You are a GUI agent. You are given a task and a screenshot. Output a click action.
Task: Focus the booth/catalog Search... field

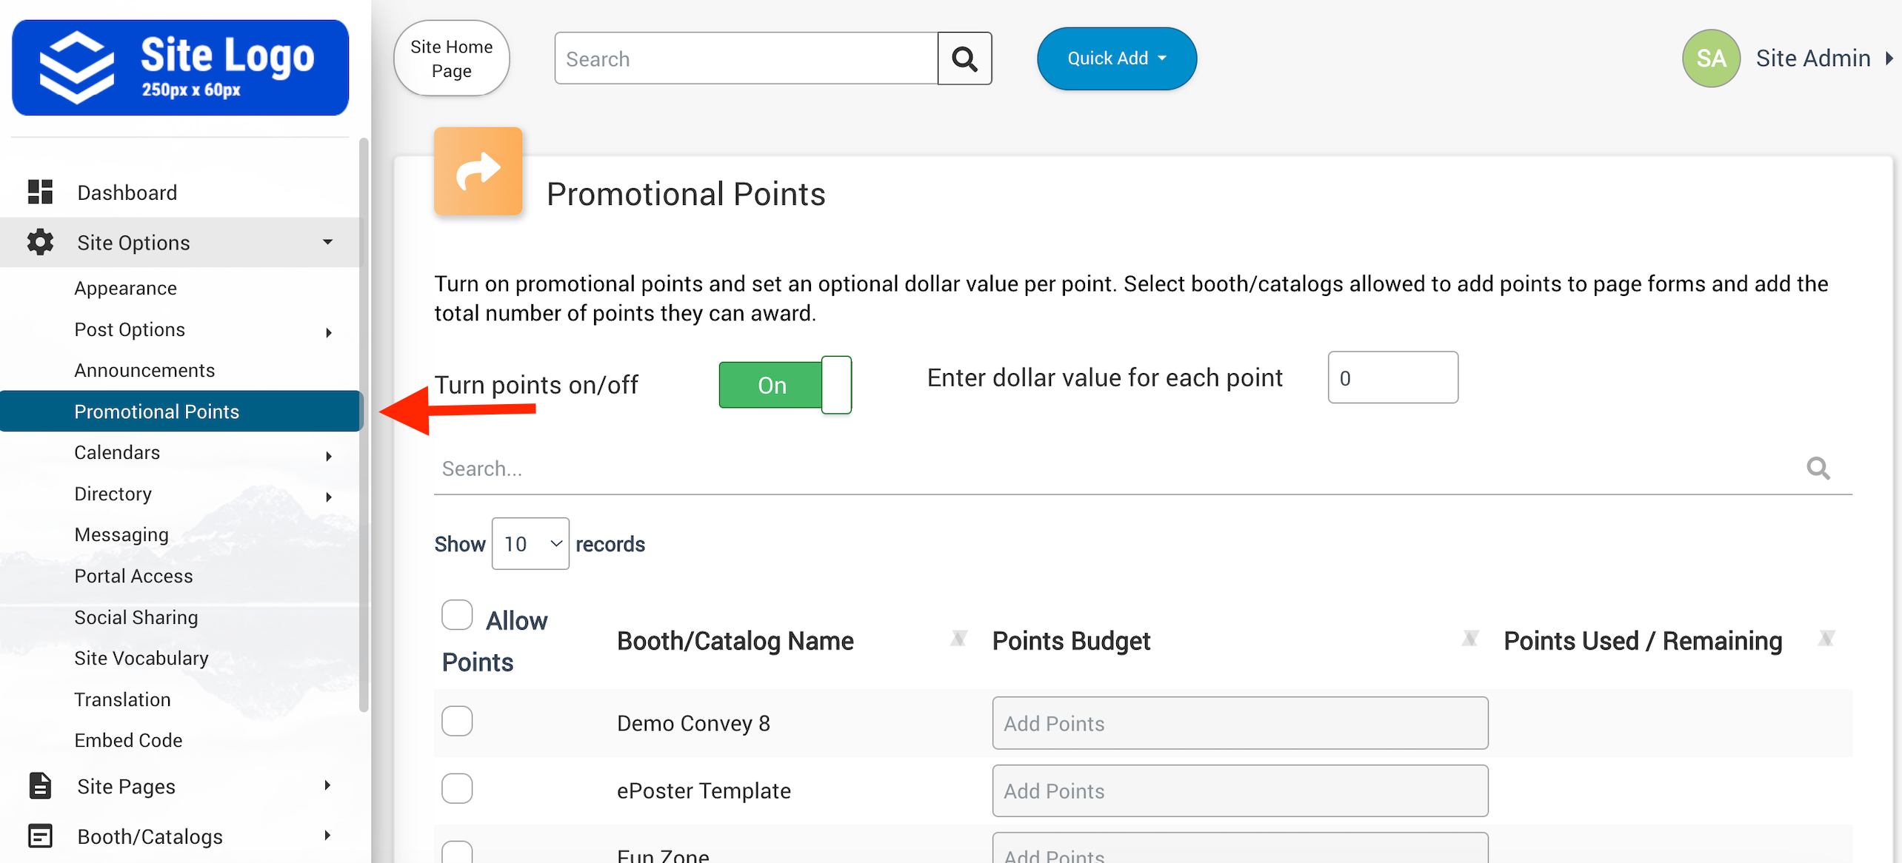tap(1118, 469)
